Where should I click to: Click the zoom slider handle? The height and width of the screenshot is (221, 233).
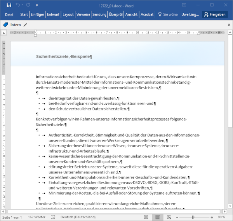point(193,217)
